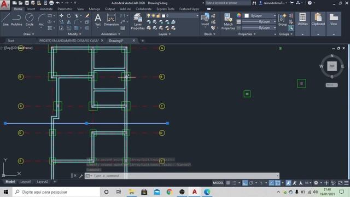This screenshot has width=350, height=197.
Task: Open the lineweight ByLayer dropdown
Action: tap(259, 22)
